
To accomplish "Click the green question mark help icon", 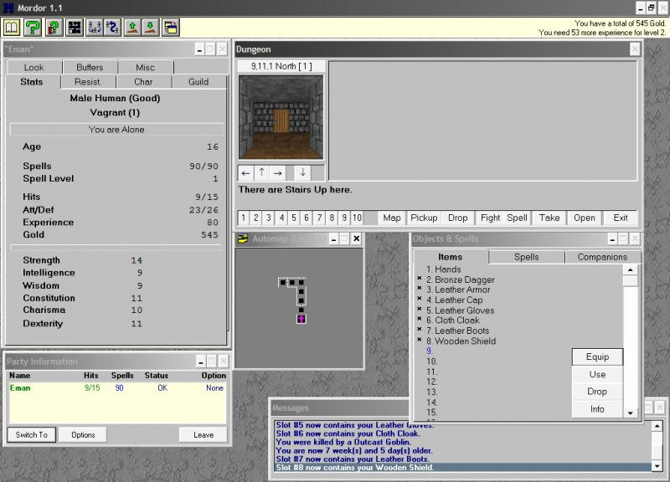I will [x=33, y=28].
